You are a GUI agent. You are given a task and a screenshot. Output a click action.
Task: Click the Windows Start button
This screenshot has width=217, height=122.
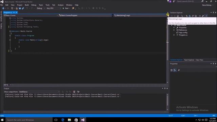pos(2,120)
